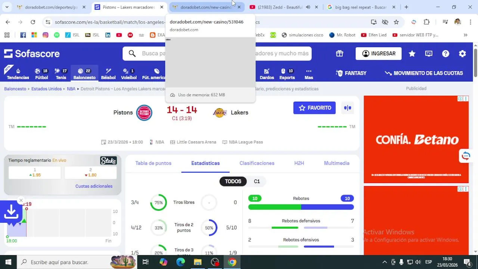Click the Baloncesto breadcrumb link

coord(15,89)
